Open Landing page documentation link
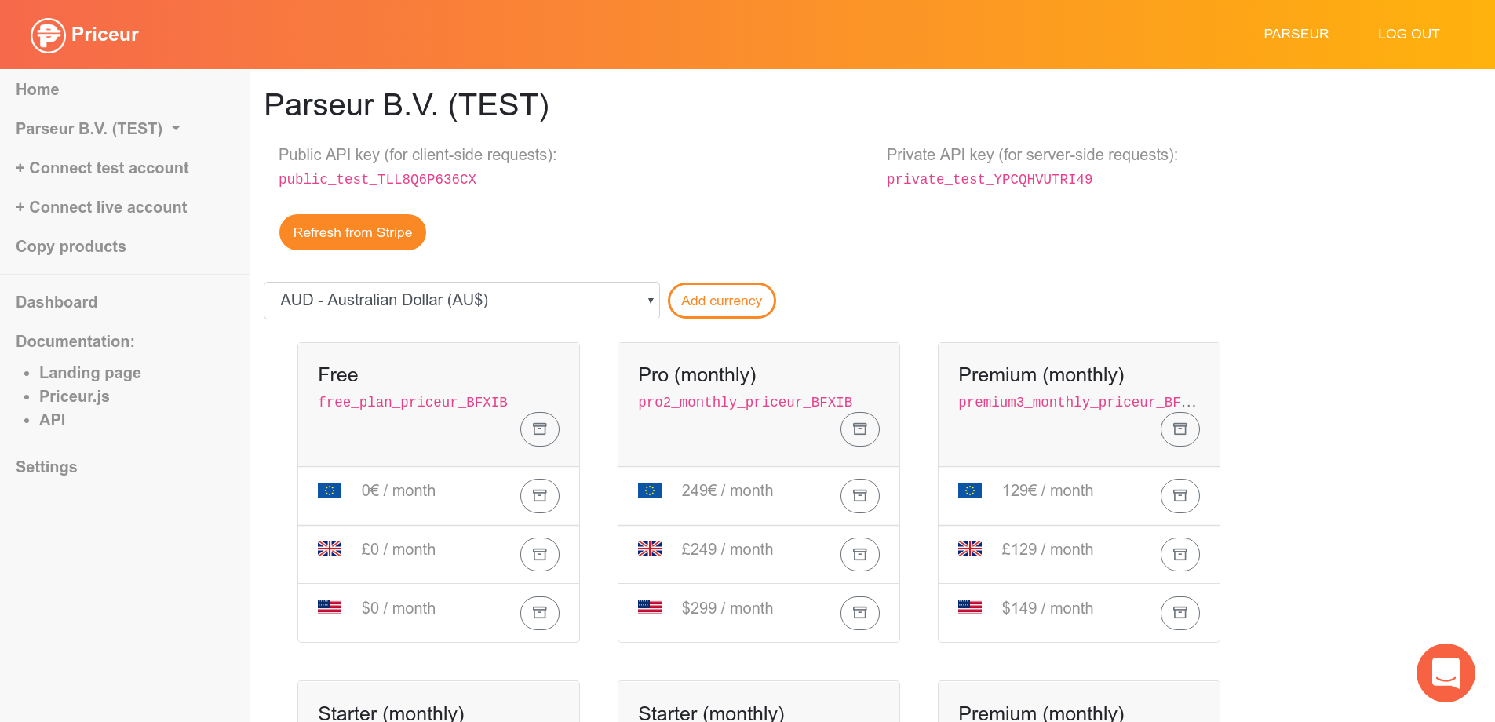Viewport: 1495px width, 722px height. 90,373
